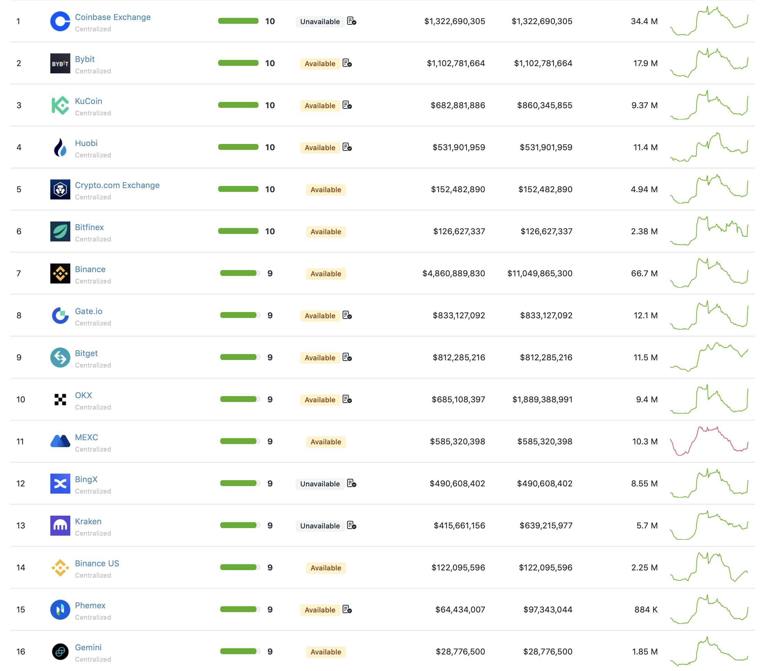This screenshot has height=671, width=770.
Task: Click the Gemini logo icon
Action: click(x=60, y=651)
